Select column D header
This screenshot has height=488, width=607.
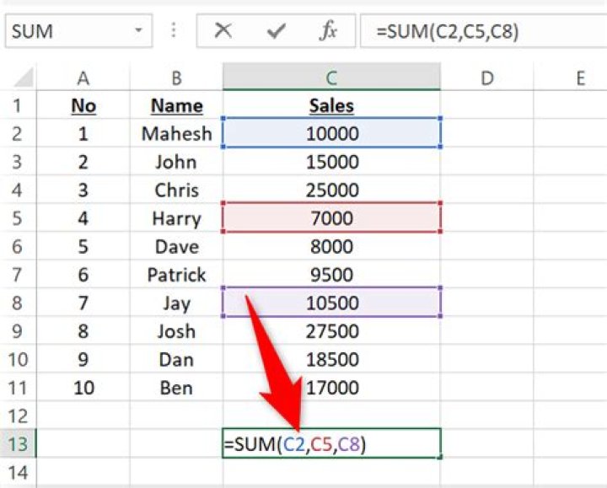[x=486, y=78]
